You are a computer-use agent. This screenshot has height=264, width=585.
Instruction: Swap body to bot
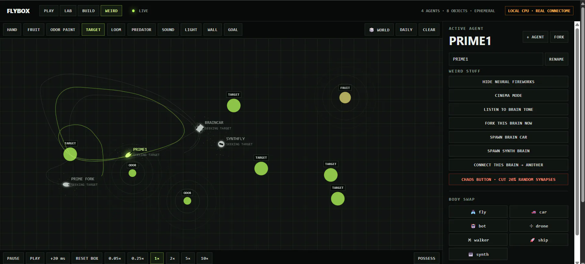[x=478, y=226]
